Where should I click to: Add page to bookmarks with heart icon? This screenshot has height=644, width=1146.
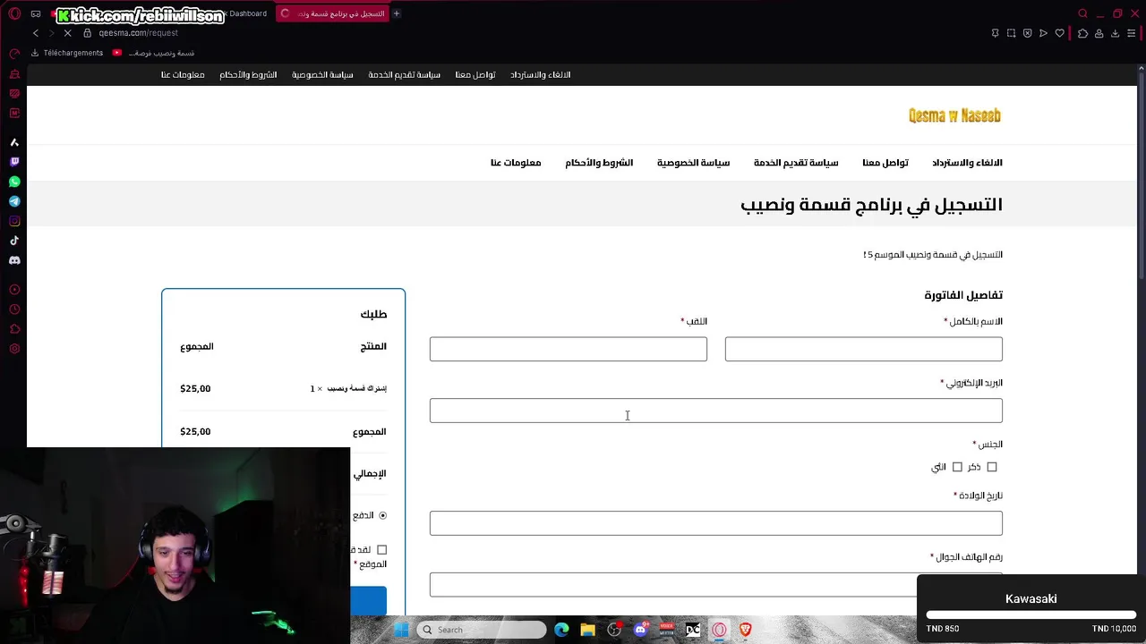1060,33
